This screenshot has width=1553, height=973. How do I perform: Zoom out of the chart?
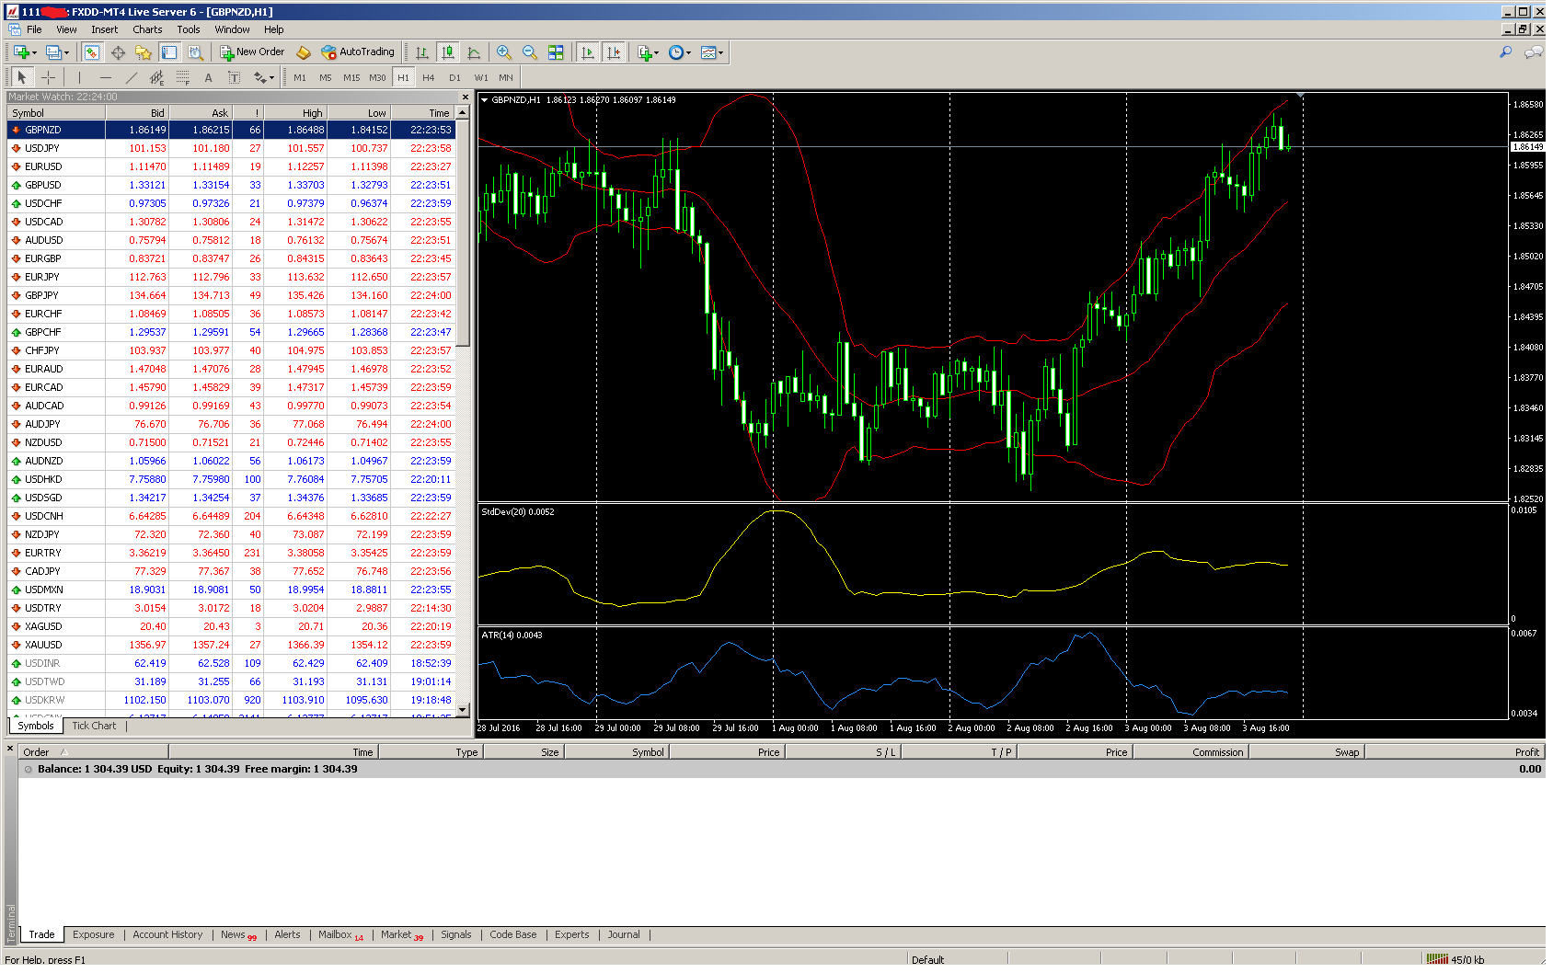pos(529,52)
